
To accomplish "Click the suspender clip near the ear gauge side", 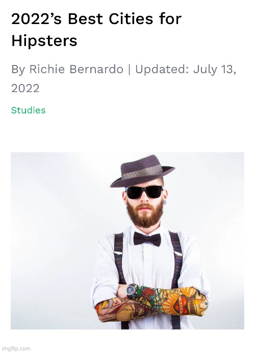I will tap(178, 254).
